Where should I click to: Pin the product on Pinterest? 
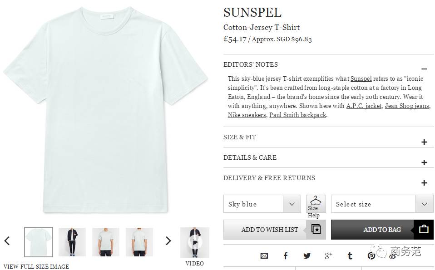point(371,256)
